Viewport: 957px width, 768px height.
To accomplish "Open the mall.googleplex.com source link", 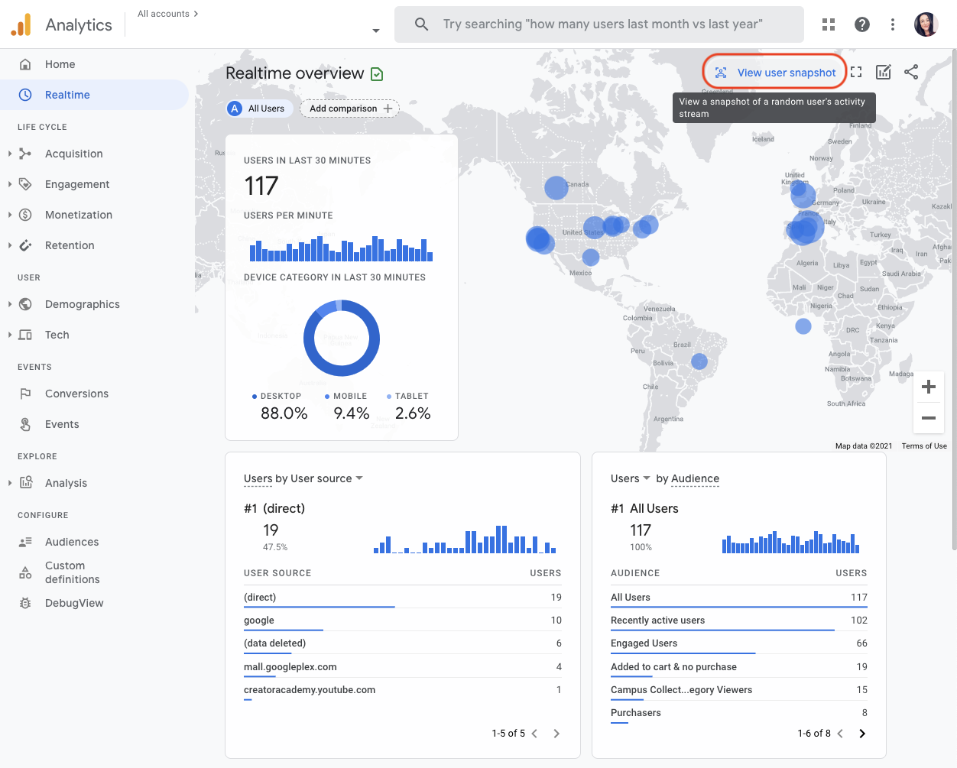I will [291, 666].
